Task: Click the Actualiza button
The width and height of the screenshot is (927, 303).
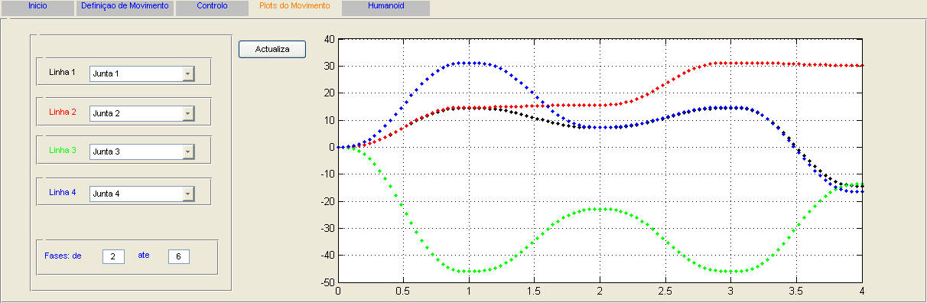Action: coord(272,49)
